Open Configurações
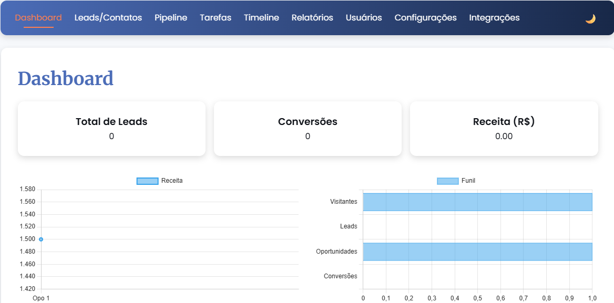 coord(425,17)
